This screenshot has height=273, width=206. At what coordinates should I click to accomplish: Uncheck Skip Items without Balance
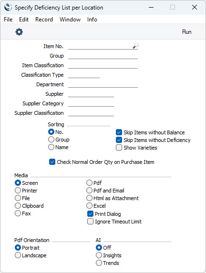click(119, 132)
